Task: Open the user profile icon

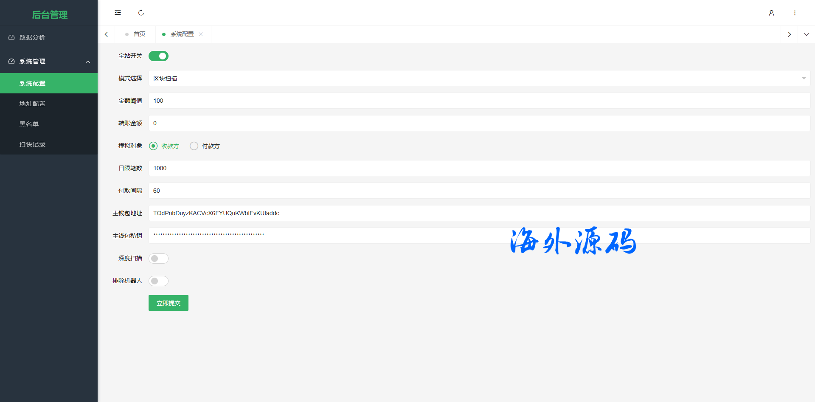Action: click(771, 13)
